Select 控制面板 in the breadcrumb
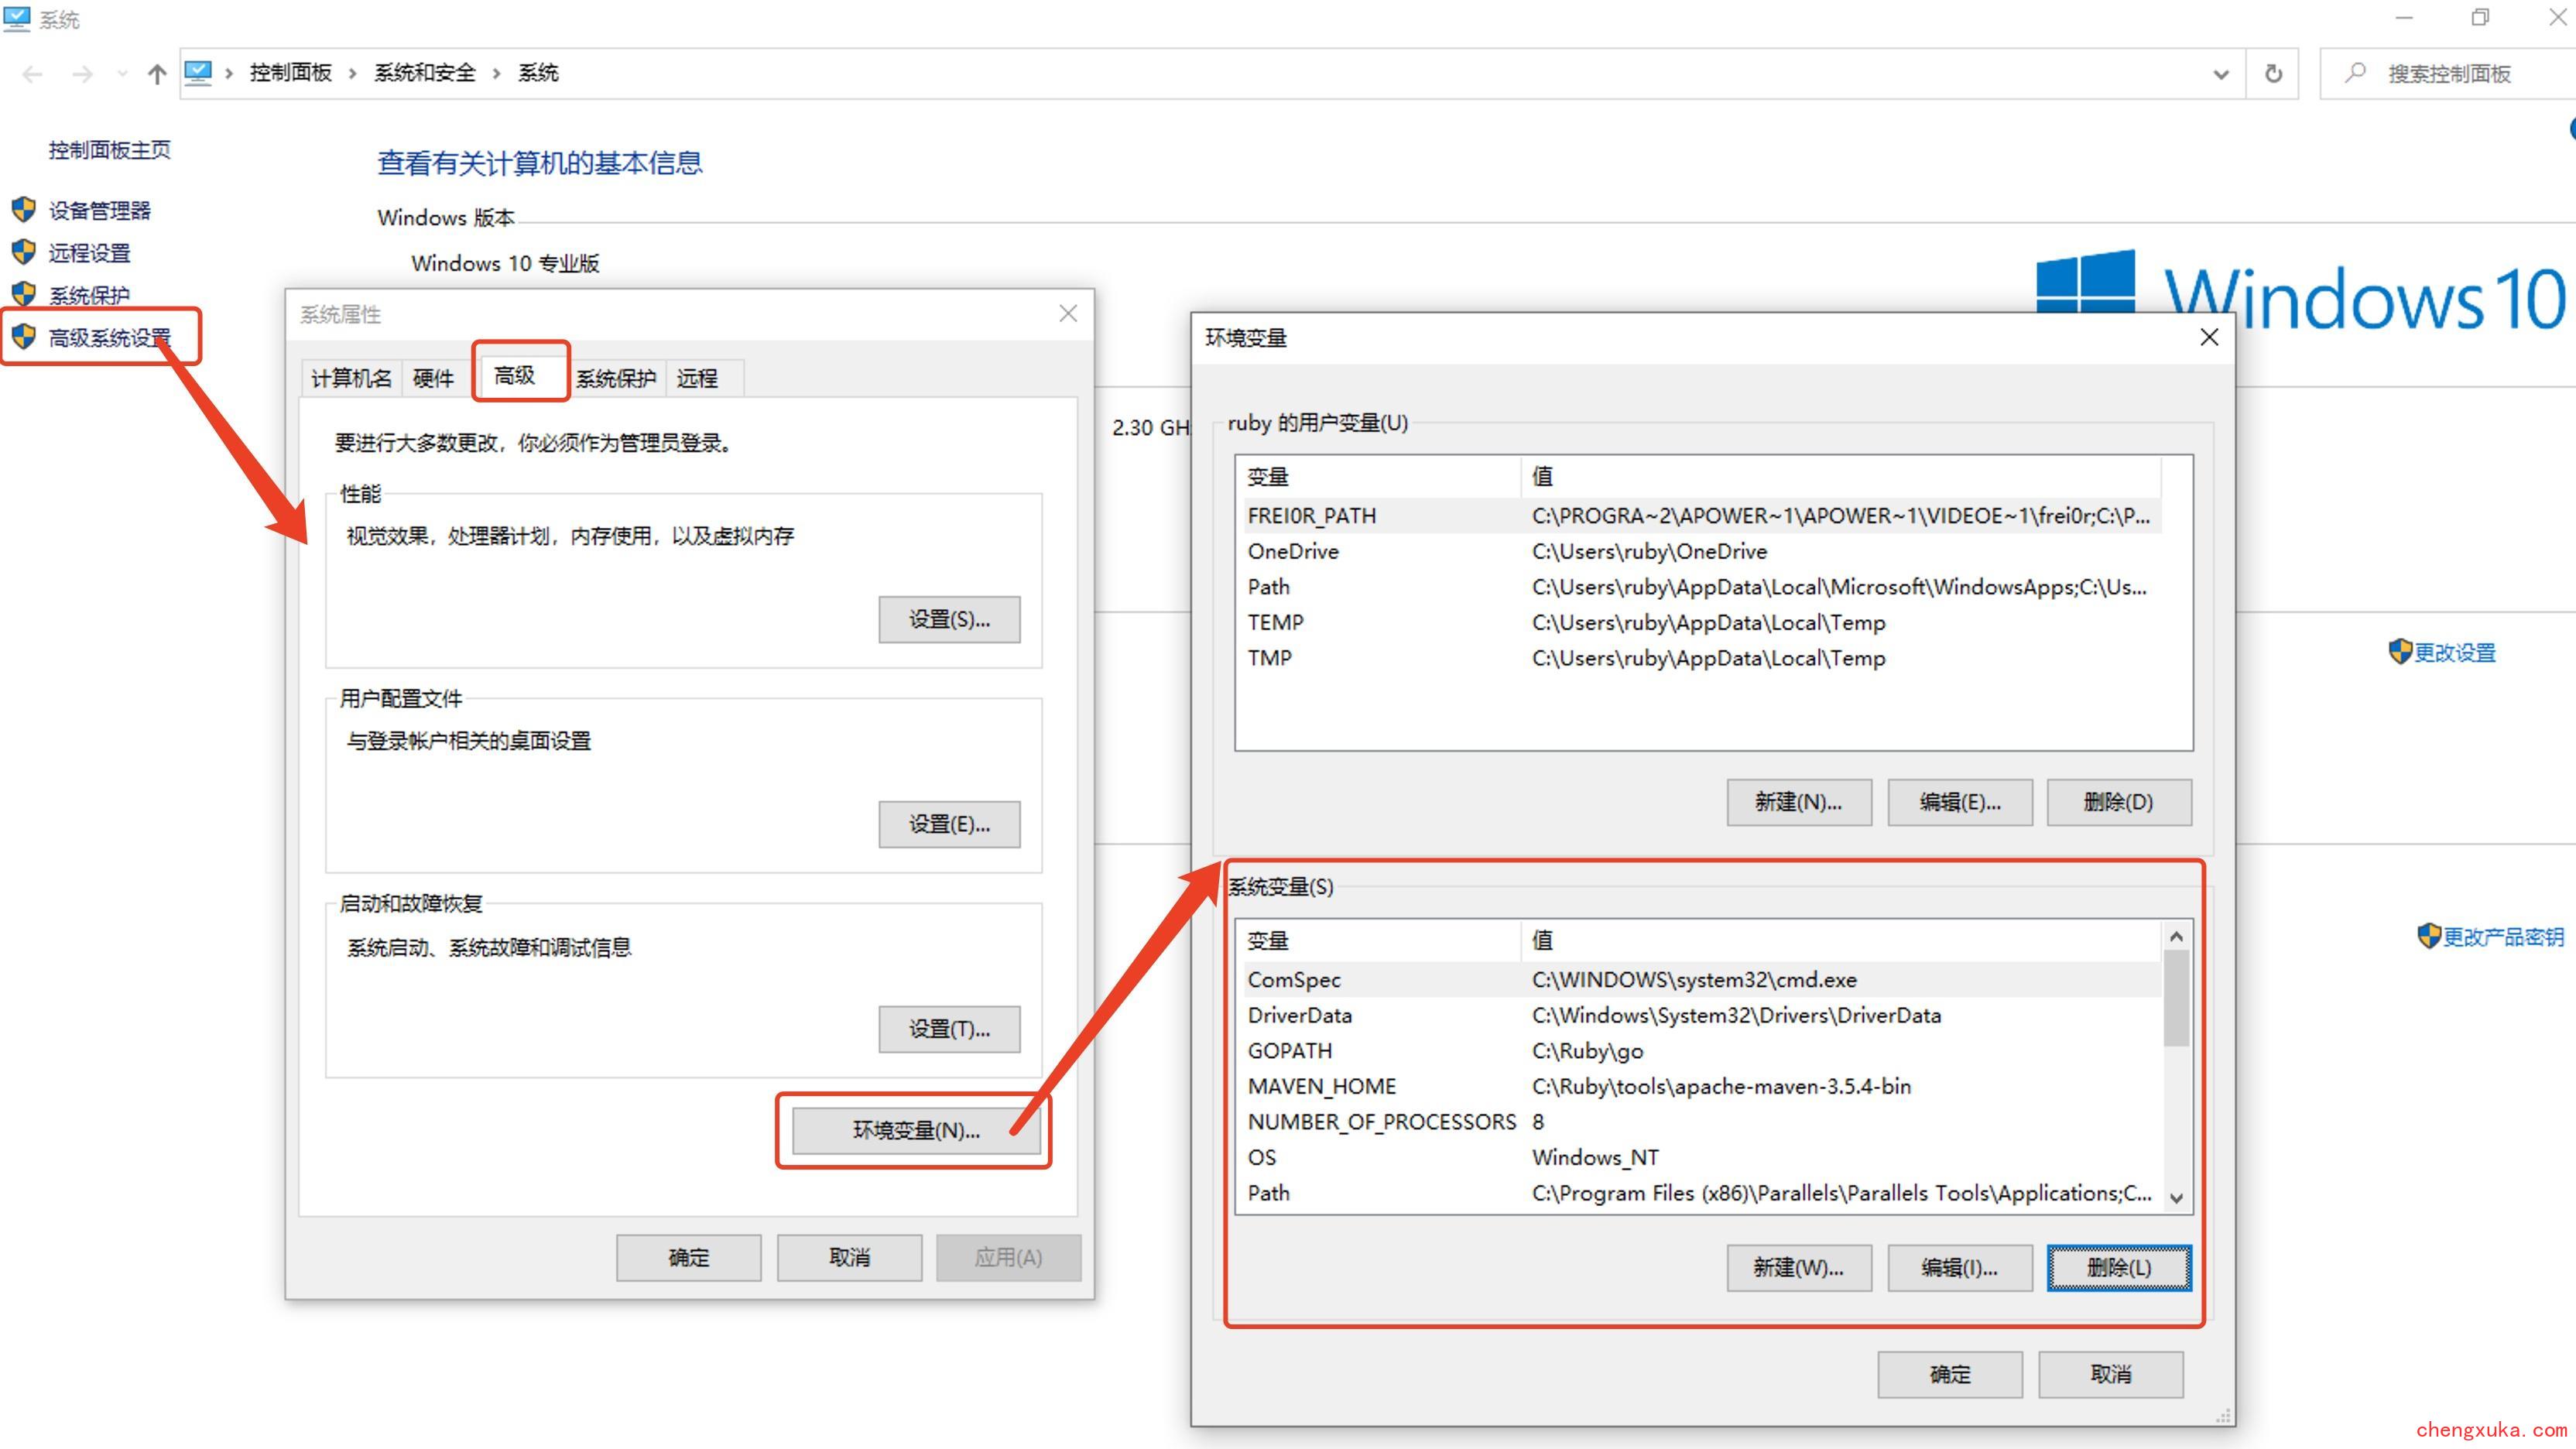 [290, 72]
